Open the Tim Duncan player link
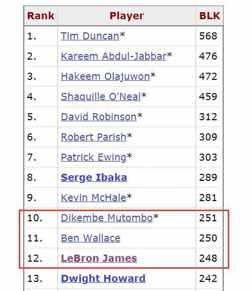 [90, 36]
